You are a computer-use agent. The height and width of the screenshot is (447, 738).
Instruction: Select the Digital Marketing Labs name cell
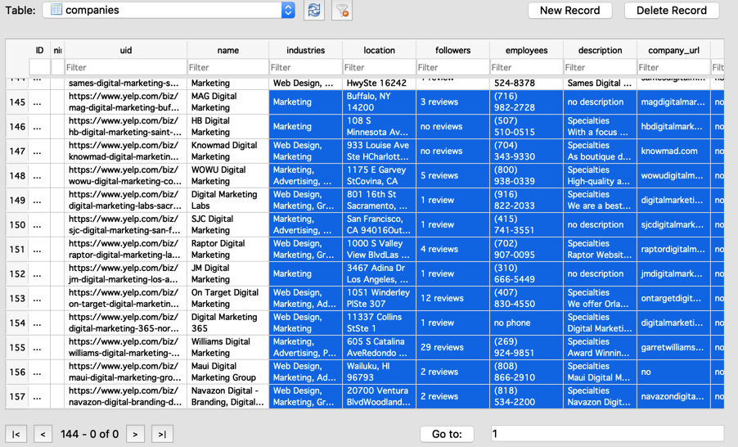coord(227,200)
